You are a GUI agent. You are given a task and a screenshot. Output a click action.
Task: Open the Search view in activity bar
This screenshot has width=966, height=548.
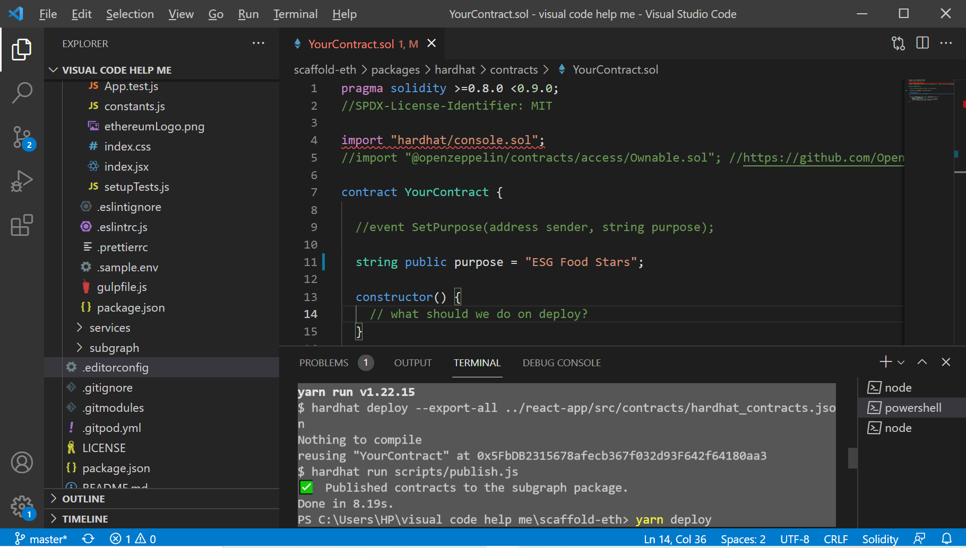point(22,93)
